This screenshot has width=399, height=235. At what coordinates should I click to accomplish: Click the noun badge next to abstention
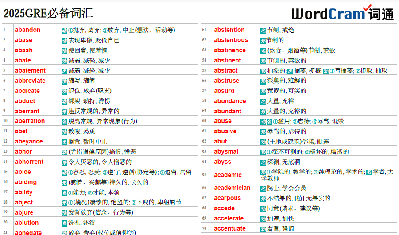263,30
